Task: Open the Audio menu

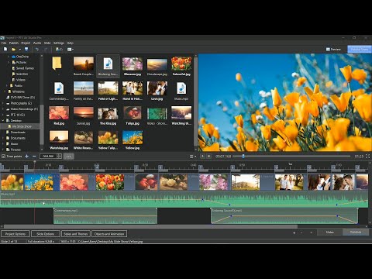Action: click(x=37, y=43)
